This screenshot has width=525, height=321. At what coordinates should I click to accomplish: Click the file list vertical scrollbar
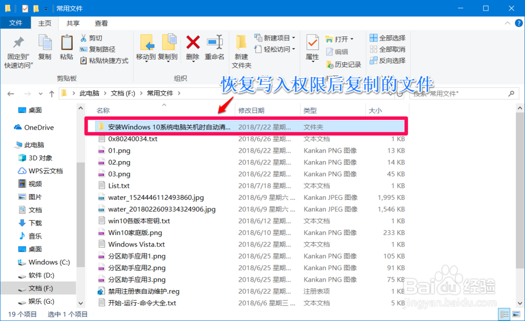click(x=520, y=190)
